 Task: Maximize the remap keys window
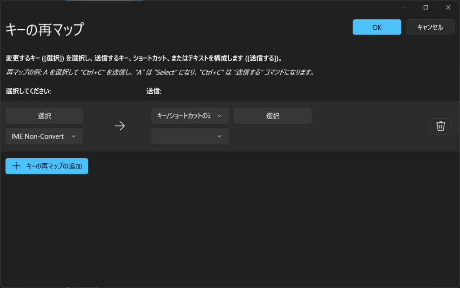click(x=426, y=7)
